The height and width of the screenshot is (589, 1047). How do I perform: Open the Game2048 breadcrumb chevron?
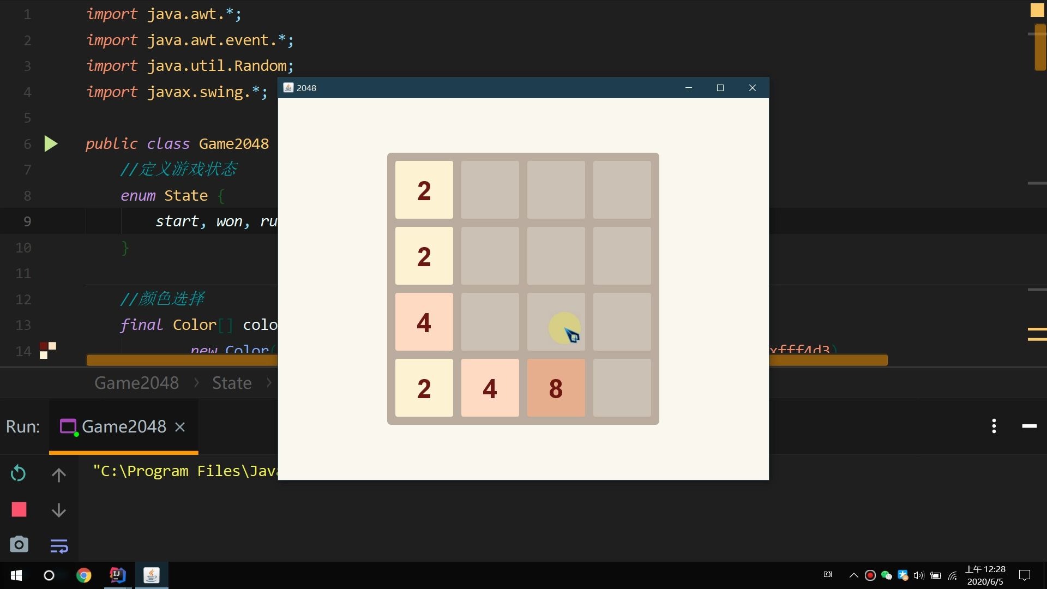pos(196,383)
